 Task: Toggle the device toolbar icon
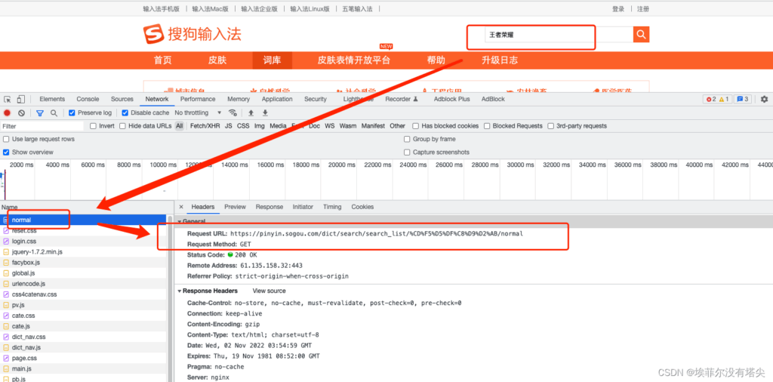click(20, 99)
